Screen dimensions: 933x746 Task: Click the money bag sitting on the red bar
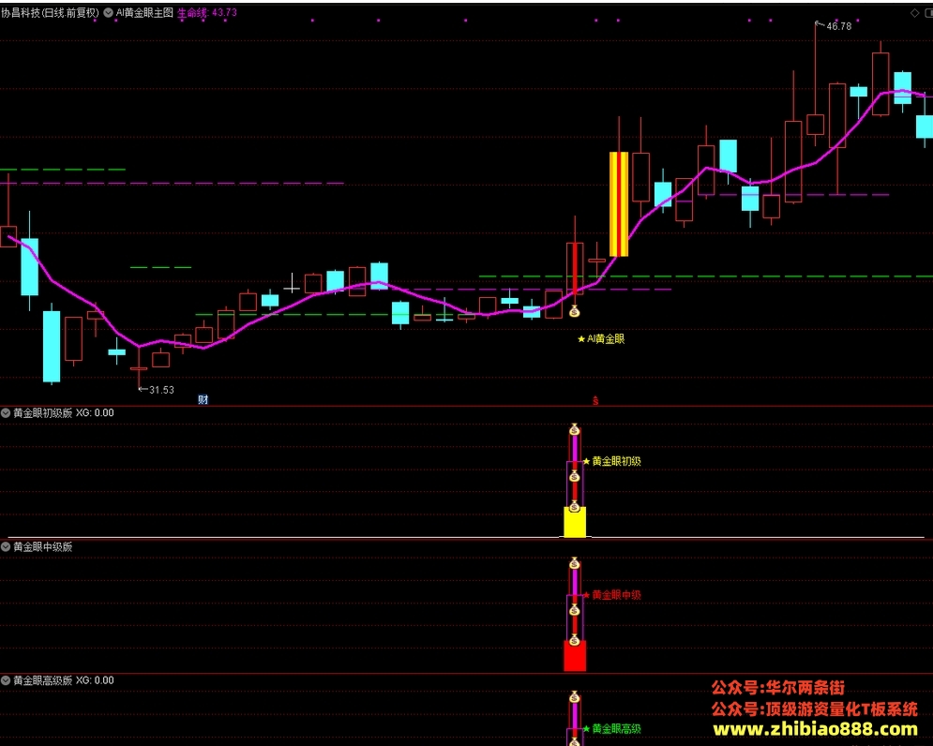point(574,639)
